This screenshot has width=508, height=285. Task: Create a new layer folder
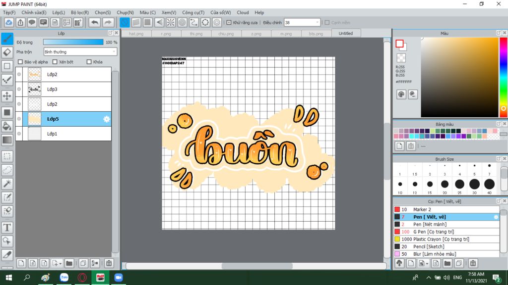(69, 263)
